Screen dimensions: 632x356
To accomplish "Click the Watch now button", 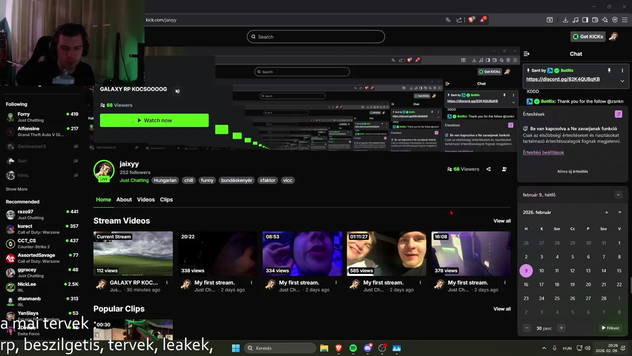I will coord(154,120).
